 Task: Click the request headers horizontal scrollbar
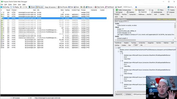coord(144,40)
